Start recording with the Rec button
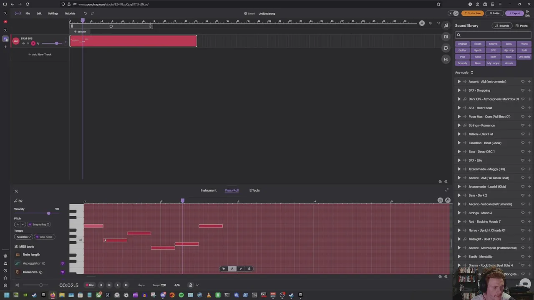 (90, 285)
